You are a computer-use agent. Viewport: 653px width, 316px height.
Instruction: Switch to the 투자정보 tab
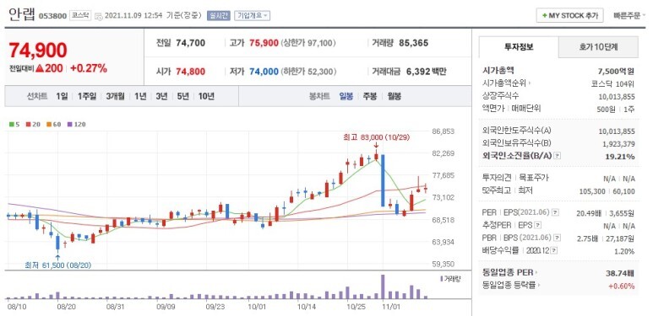[x=519, y=47]
